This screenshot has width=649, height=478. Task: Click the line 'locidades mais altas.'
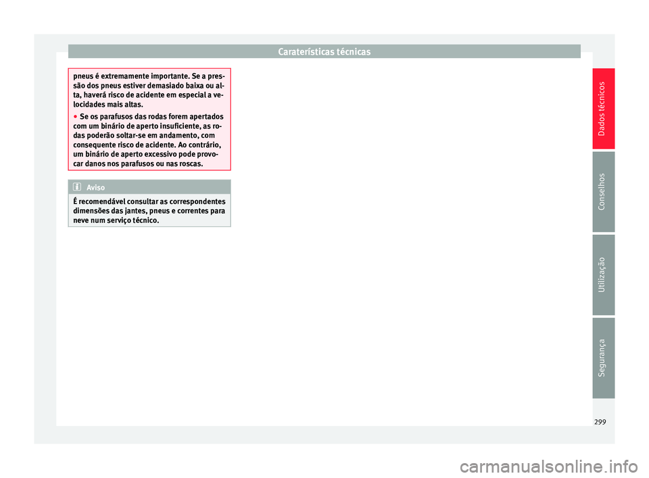(108, 105)
